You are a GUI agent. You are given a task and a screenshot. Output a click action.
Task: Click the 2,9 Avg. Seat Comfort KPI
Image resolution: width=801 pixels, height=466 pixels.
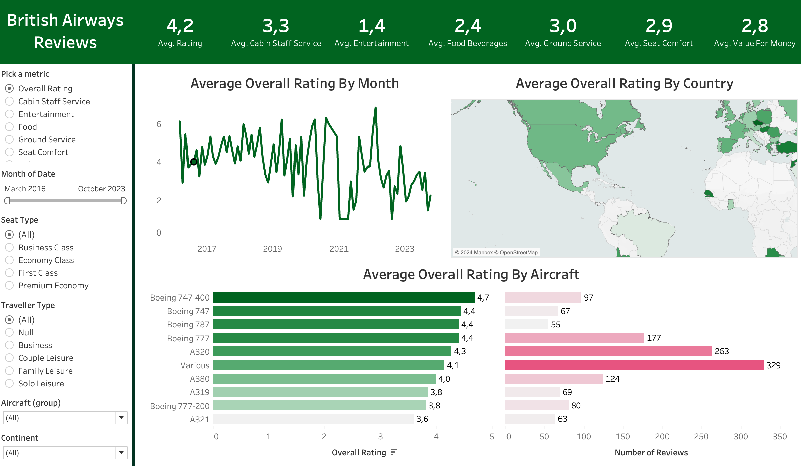pos(659,32)
